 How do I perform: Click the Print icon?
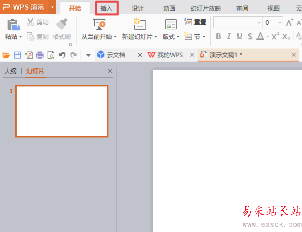tap(40, 55)
